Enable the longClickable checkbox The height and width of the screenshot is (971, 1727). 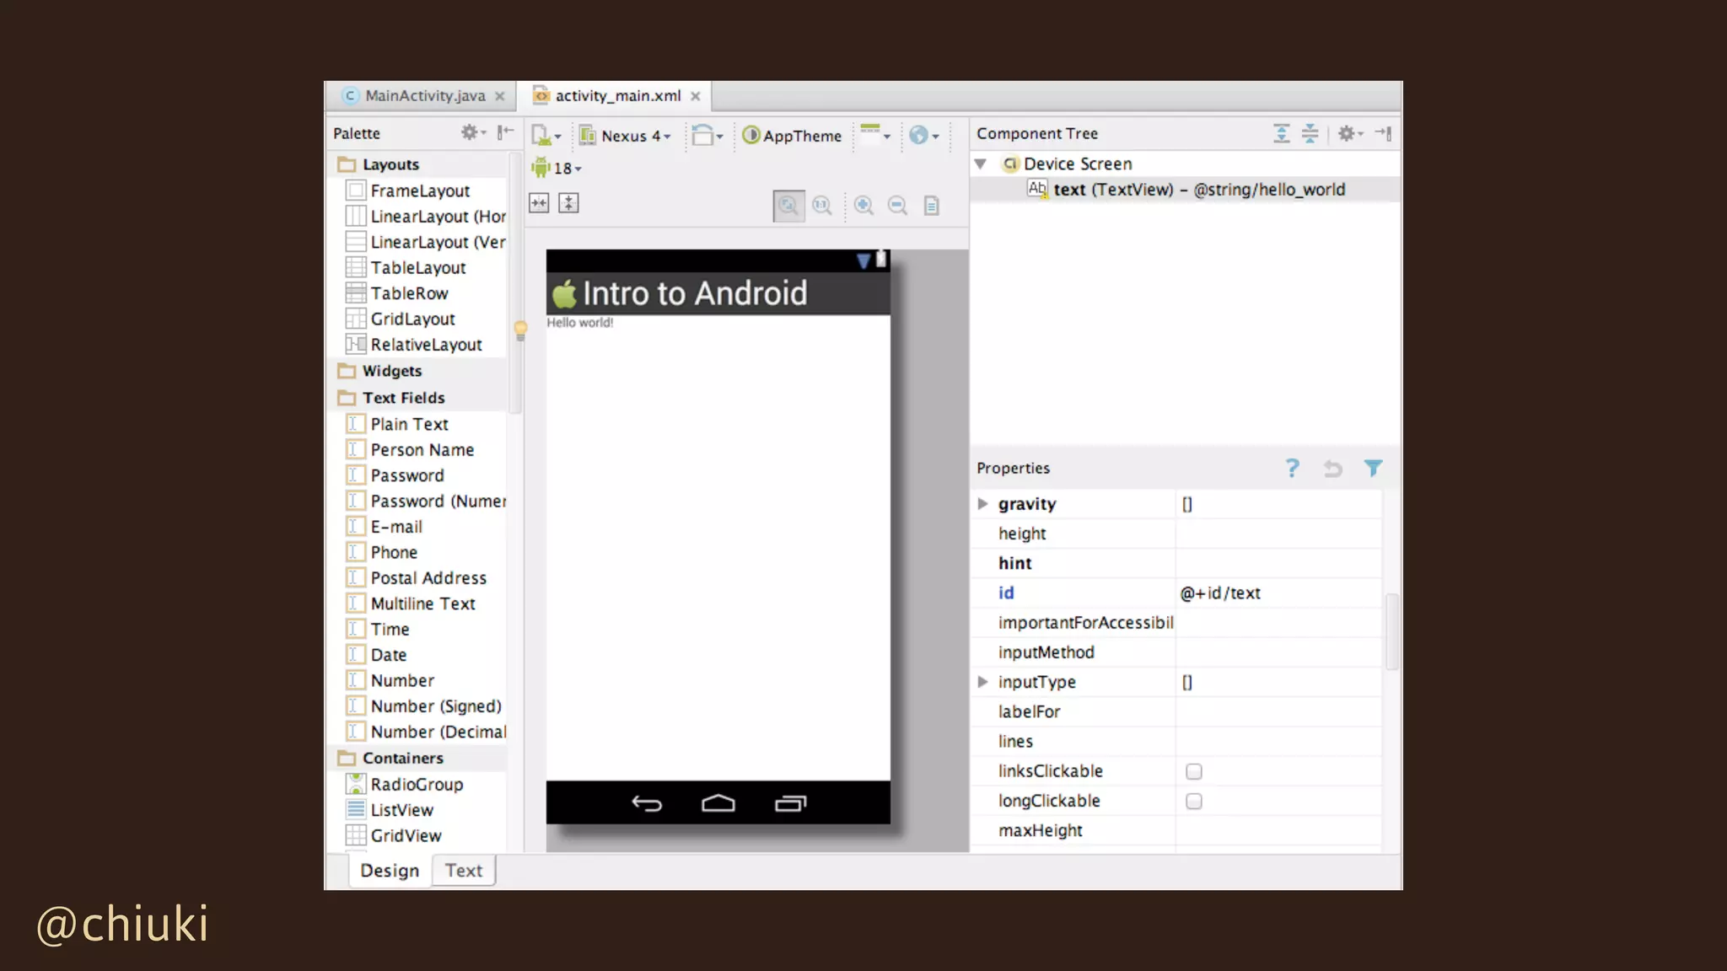tap(1193, 801)
